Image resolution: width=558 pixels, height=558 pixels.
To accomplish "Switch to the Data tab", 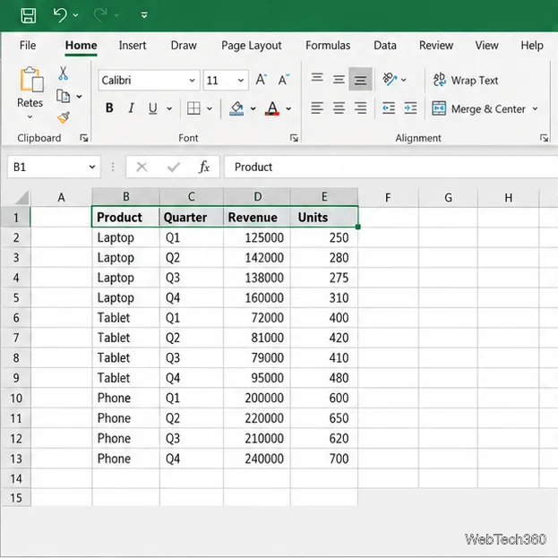I will (385, 45).
